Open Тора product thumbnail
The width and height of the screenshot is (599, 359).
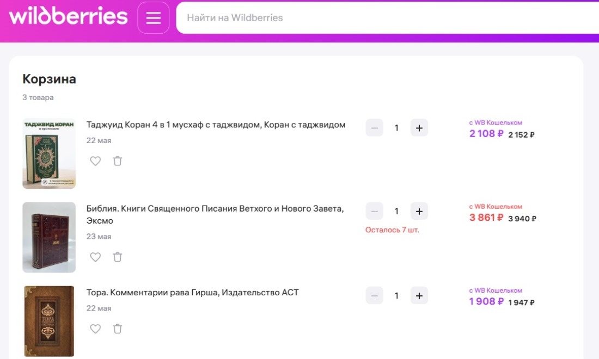(x=49, y=321)
